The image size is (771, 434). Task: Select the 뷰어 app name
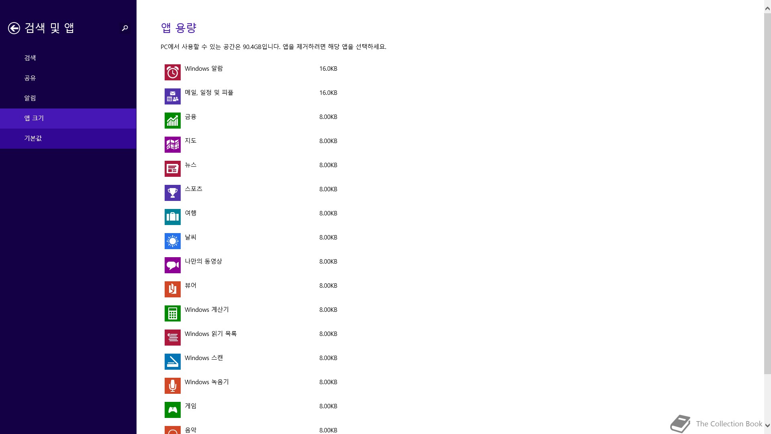[190, 286]
